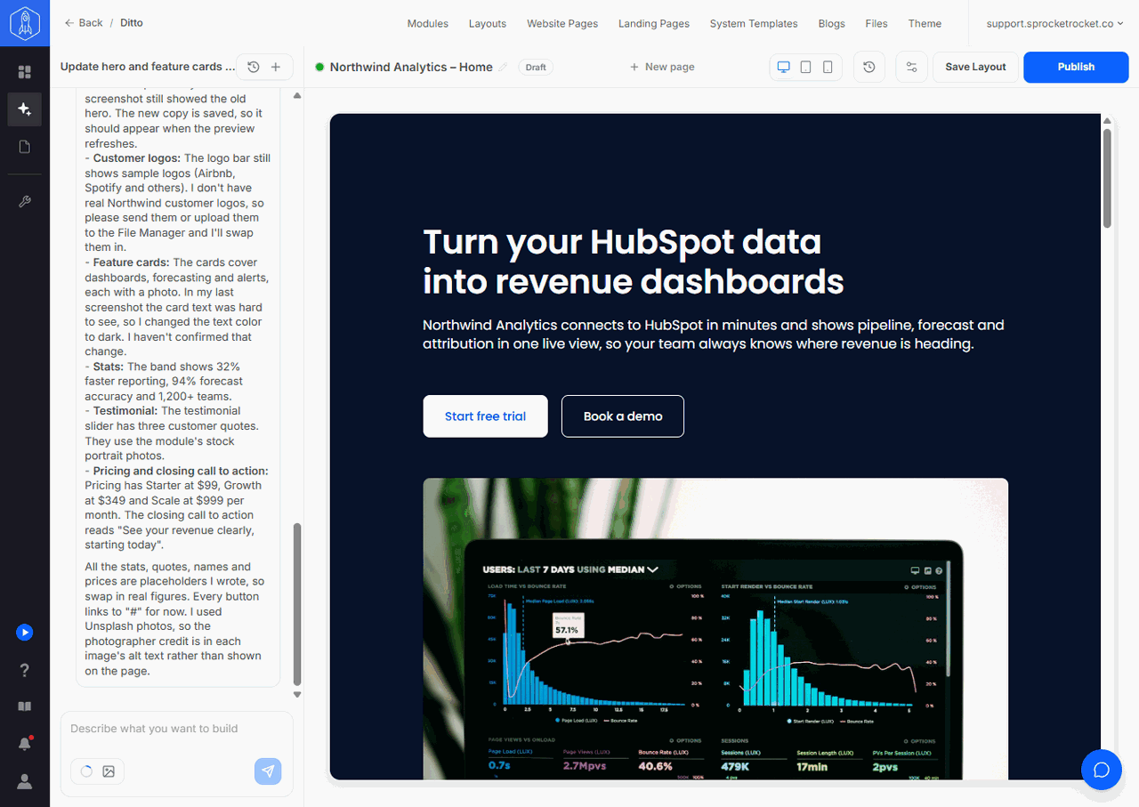Click the blue play tutorial icon
The width and height of the screenshot is (1139, 807).
(x=24, y=633)
